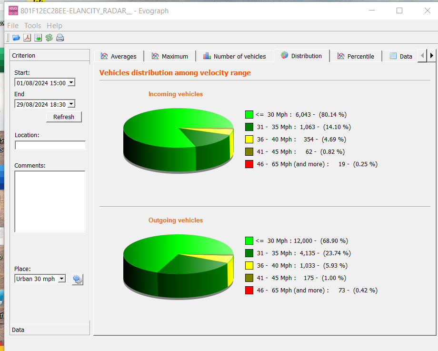438x351 pixels.
Task: Switch to the Averages tab
Action: pyautogui.click(x=119, y=56)
